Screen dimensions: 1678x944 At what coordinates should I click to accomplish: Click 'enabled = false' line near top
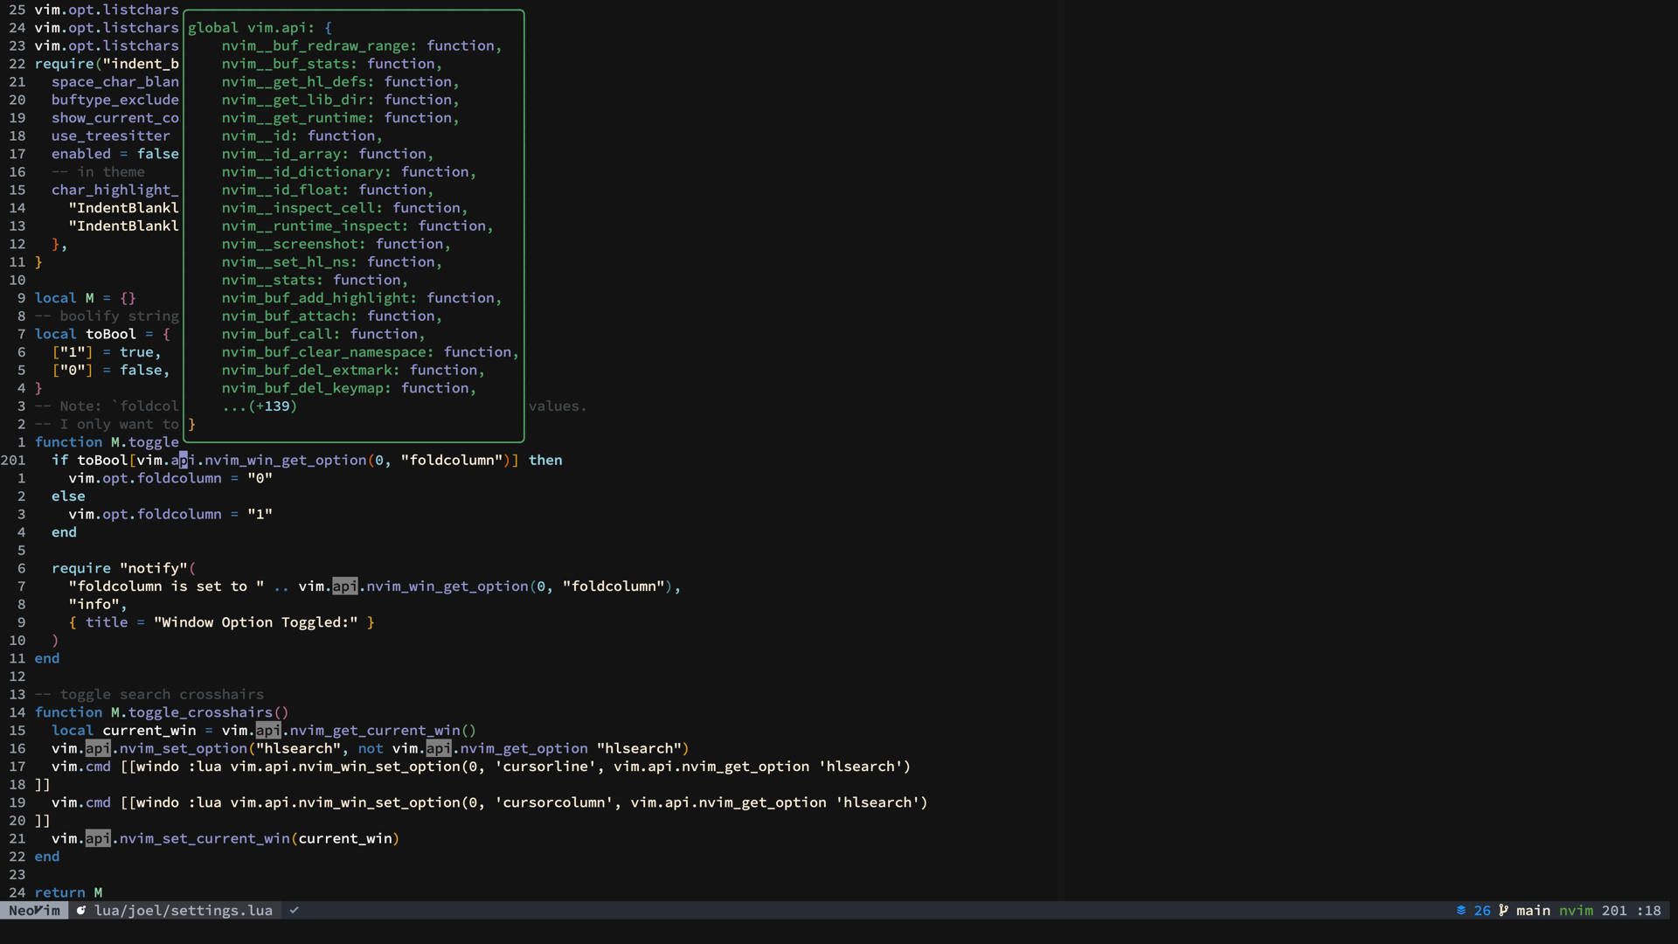[115, 154]
